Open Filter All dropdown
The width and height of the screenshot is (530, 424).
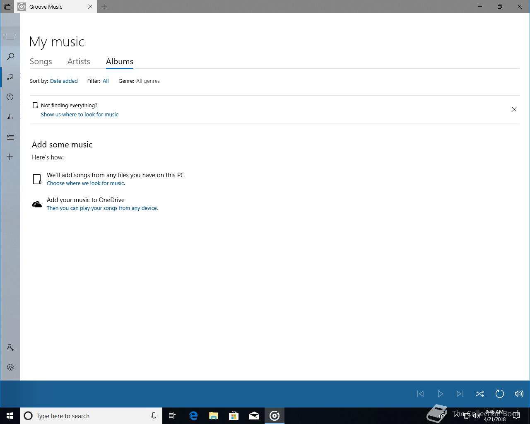pyautogui.click(x=106, y=81)
